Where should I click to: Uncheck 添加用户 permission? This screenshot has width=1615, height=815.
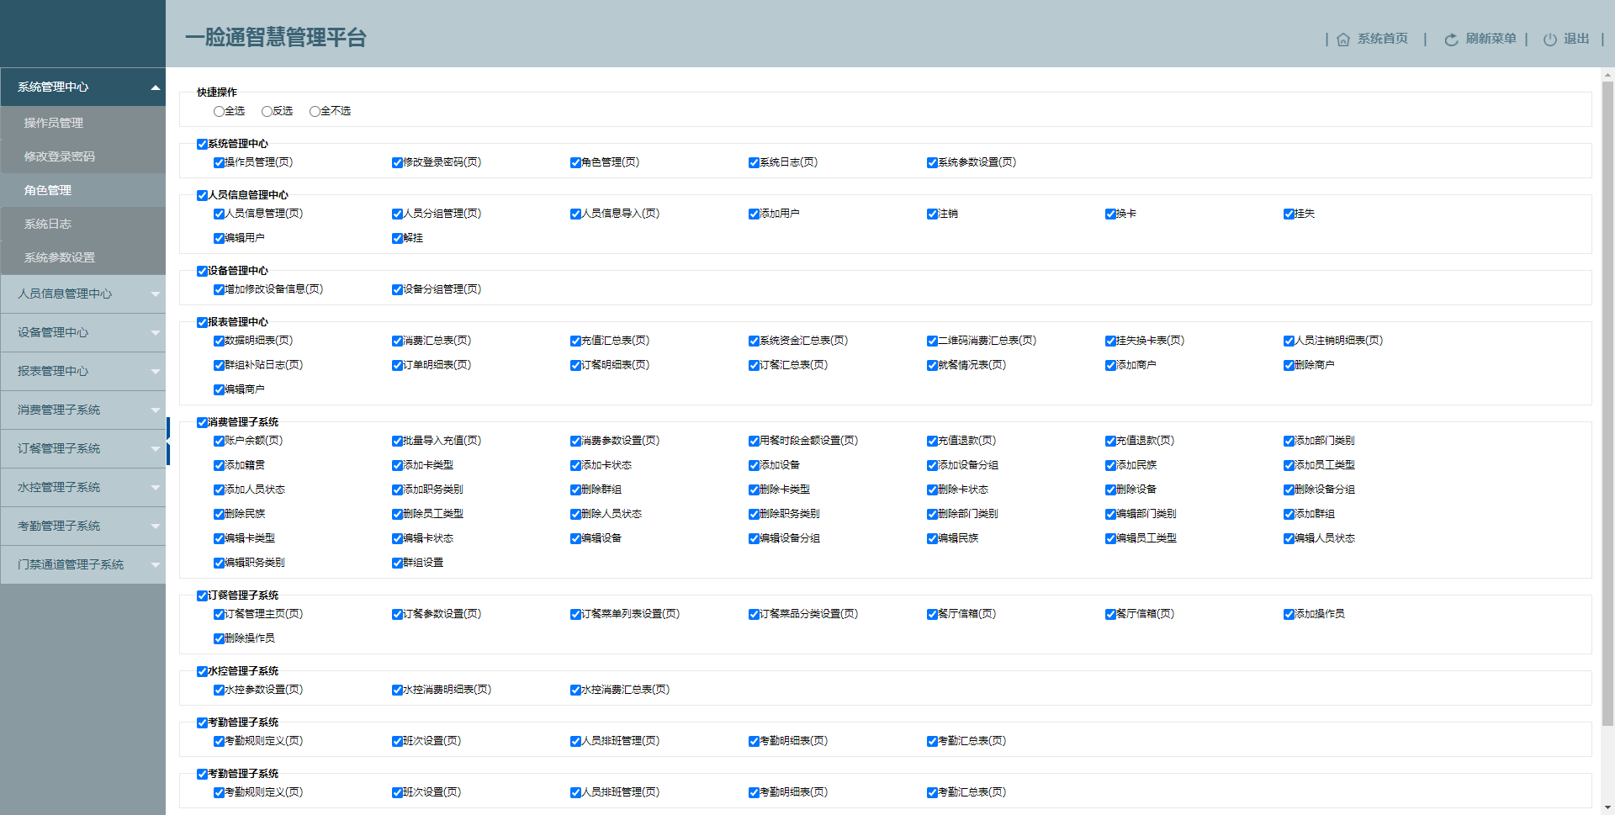tap(754, 214)
